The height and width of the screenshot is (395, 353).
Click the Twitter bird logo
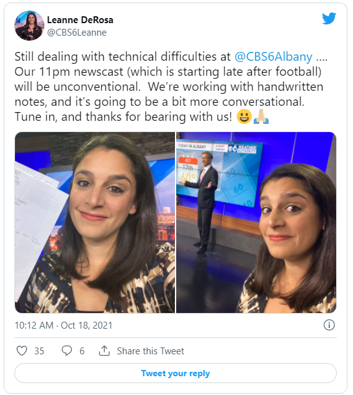pos(329,18)
